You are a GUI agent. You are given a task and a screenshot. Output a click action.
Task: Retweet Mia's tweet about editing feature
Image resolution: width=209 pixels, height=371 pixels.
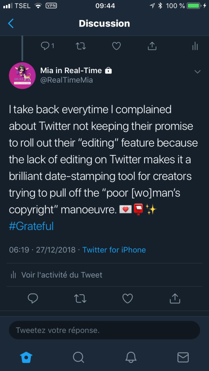coord(81,299)
